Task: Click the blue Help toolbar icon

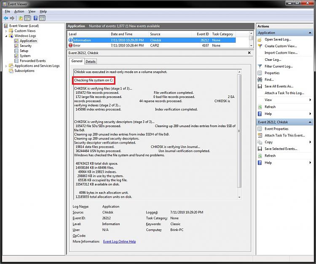Action: [35, 18]
